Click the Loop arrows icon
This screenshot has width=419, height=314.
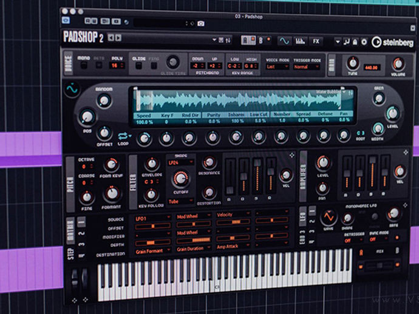tap(123, 136)
